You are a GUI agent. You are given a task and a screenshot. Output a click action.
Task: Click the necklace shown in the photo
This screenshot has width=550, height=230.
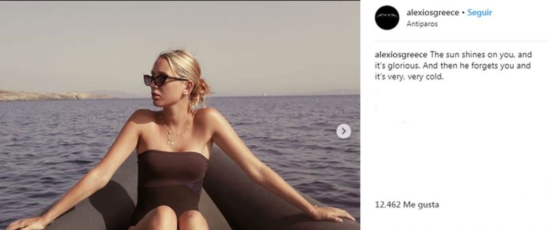(175, 130)
